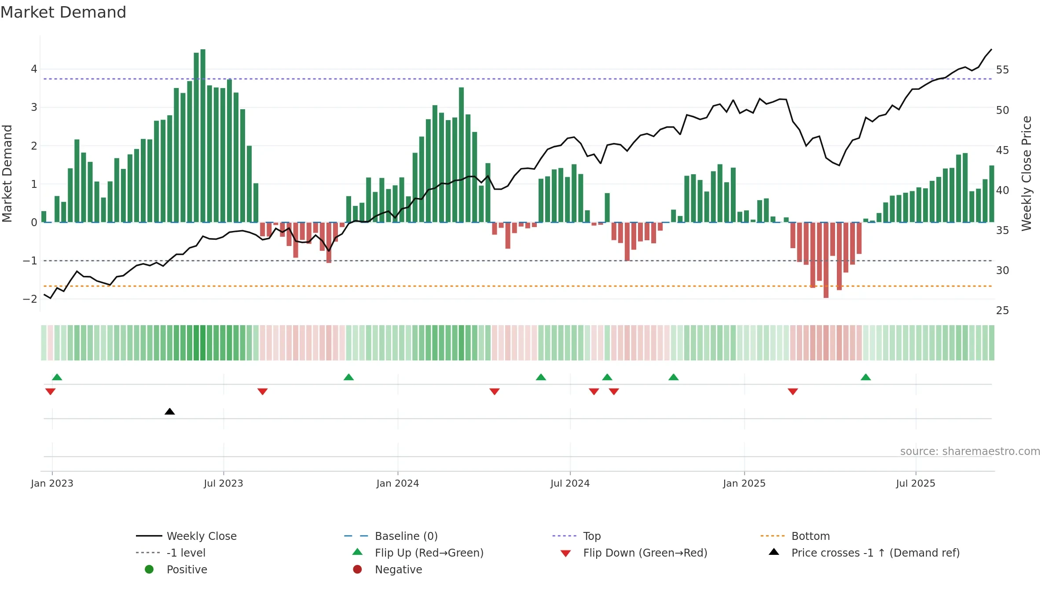Click the black price-cross marker near May 2023
Image resolution: width=1056 pixels, height=594 pixels.
(x=170, y=411)
